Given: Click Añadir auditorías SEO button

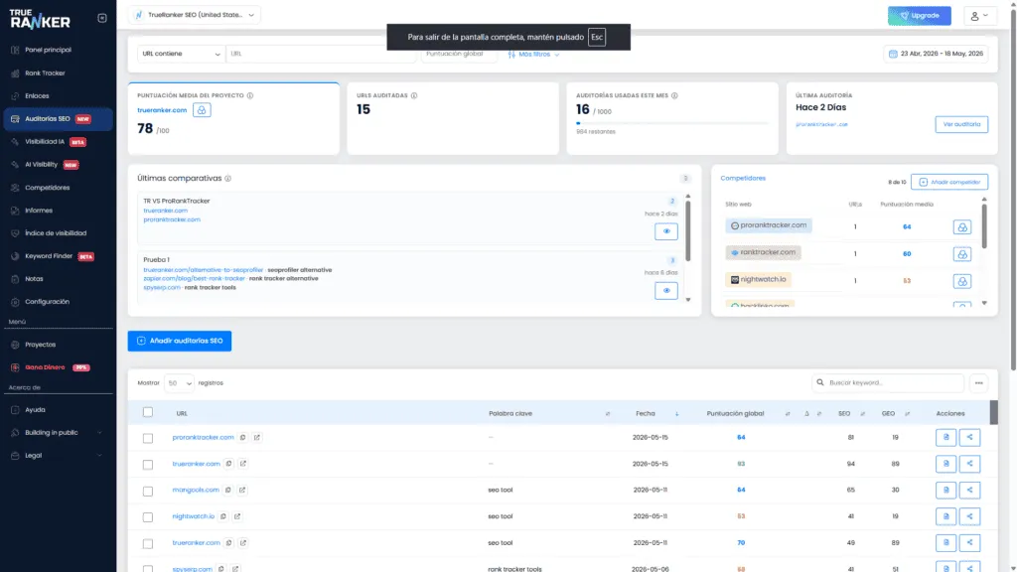Looking at the screenshot, I should pos(180,342).
